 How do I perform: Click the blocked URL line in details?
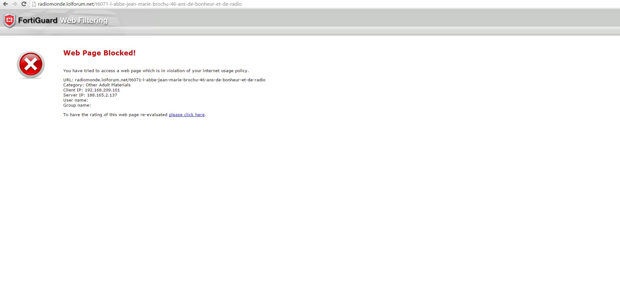click(x=164, y=80)
